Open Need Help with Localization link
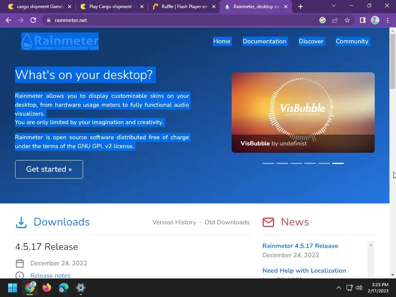This screenshot has height=297, width=396. (304, 270)
